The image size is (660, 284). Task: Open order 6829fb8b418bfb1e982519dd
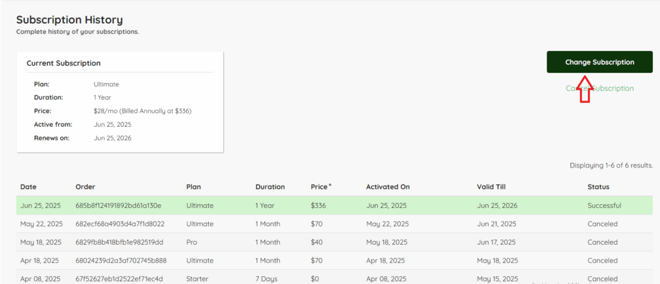120,242
